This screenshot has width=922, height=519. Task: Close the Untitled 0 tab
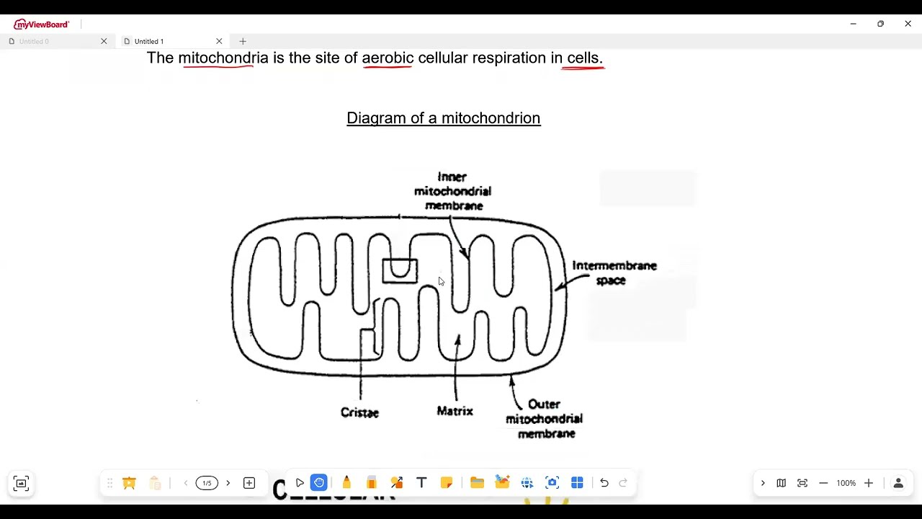pos(104,41)
